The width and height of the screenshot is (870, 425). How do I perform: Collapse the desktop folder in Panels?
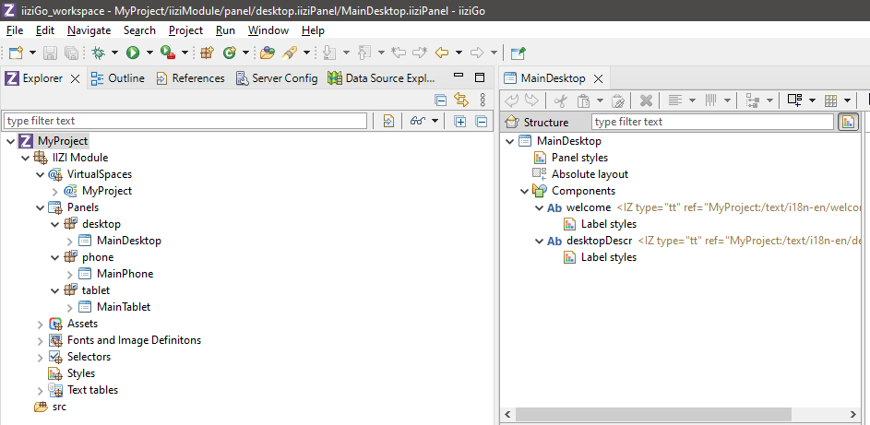54,224
